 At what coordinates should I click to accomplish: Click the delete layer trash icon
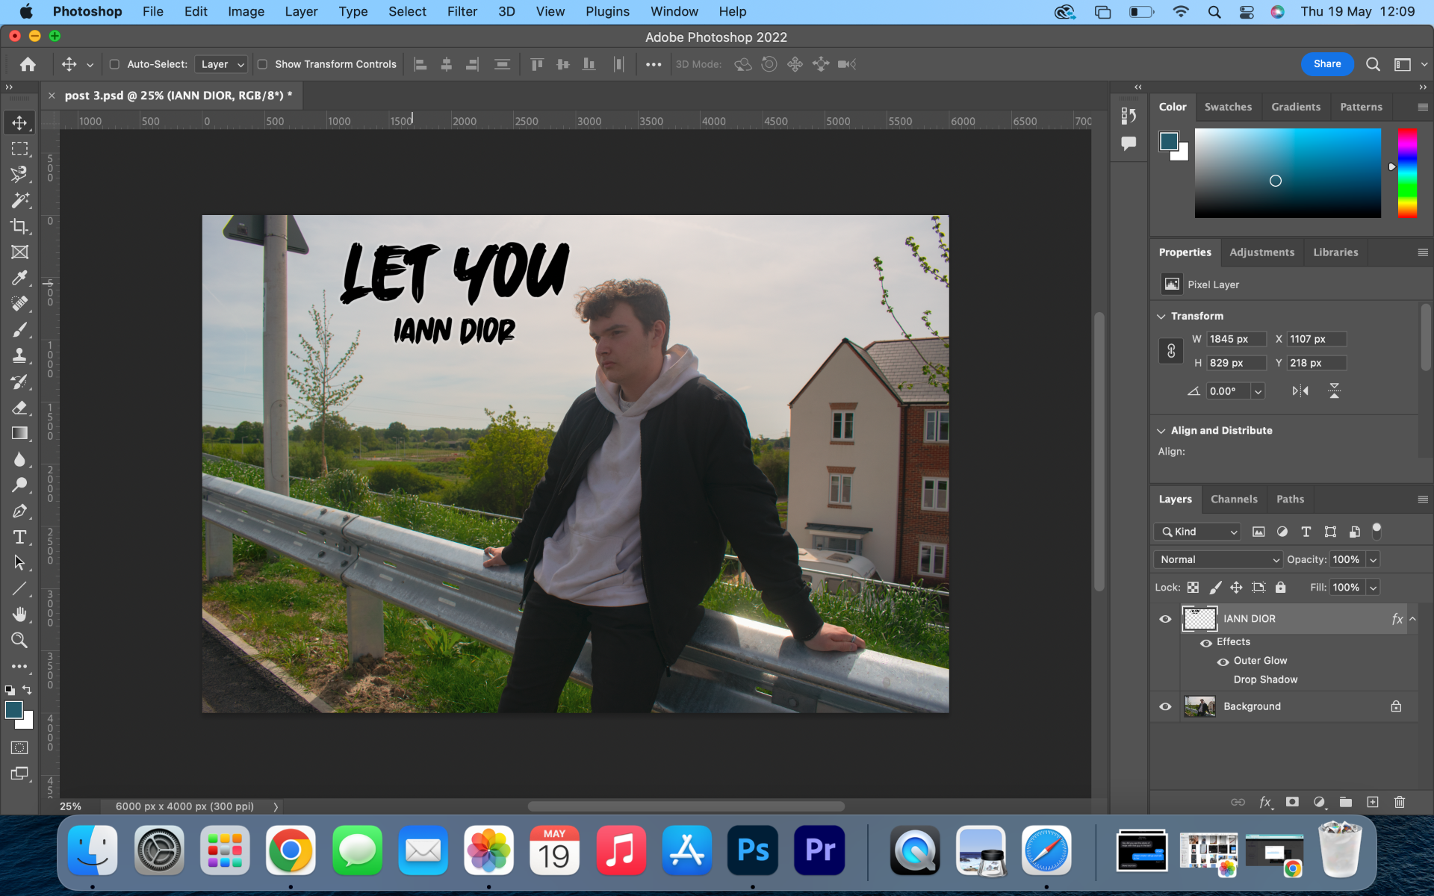point(1399,802)
